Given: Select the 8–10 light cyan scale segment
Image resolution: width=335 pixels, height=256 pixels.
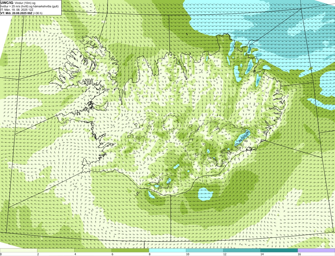Looking at the screenshot, I should 167,251.
